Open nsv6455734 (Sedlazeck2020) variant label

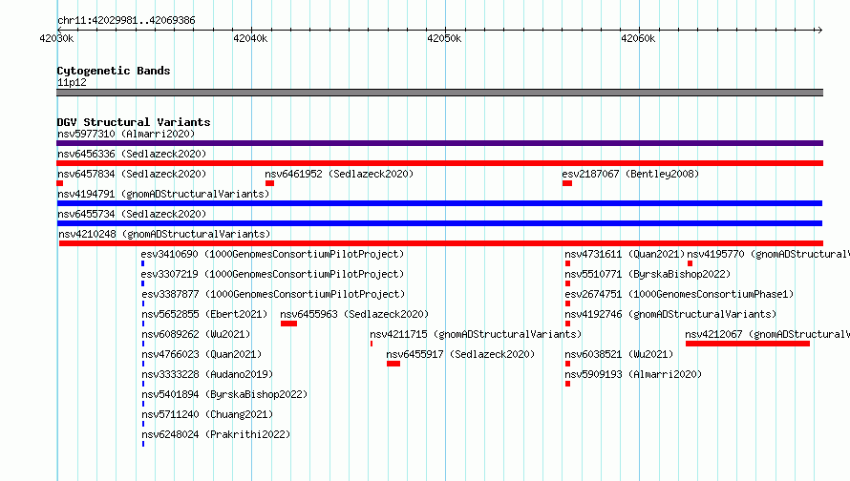coord(132,214)
